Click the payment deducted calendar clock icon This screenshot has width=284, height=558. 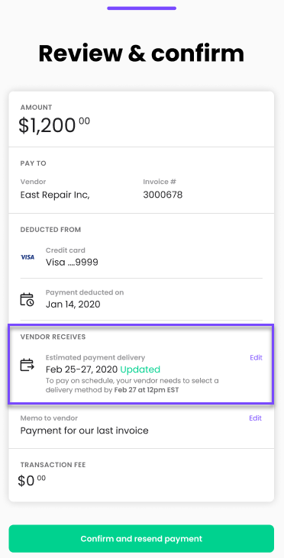point(27,299)
